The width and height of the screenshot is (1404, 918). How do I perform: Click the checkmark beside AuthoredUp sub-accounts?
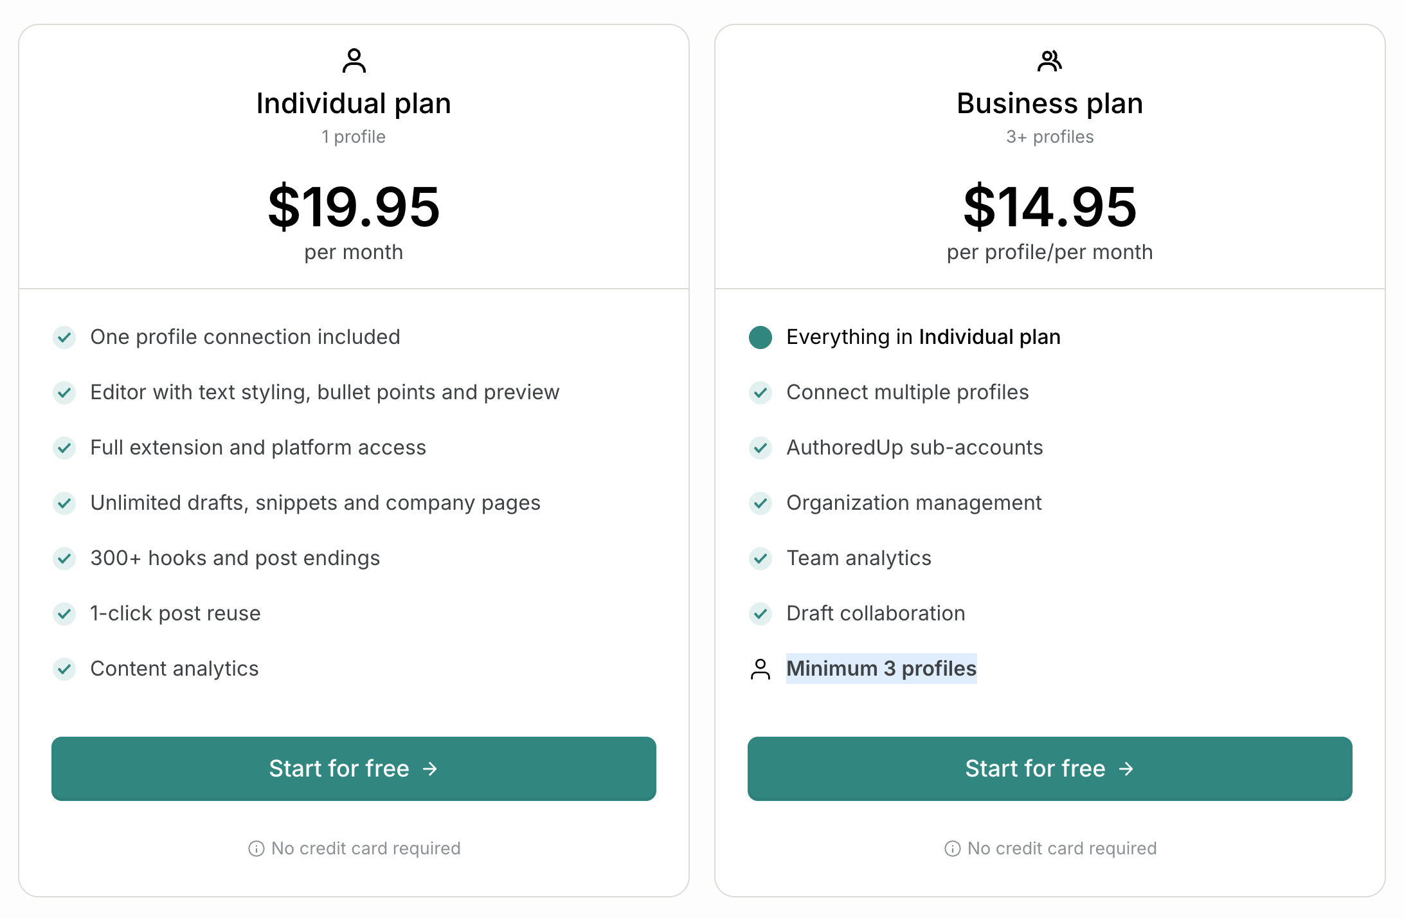coord(760,447)
